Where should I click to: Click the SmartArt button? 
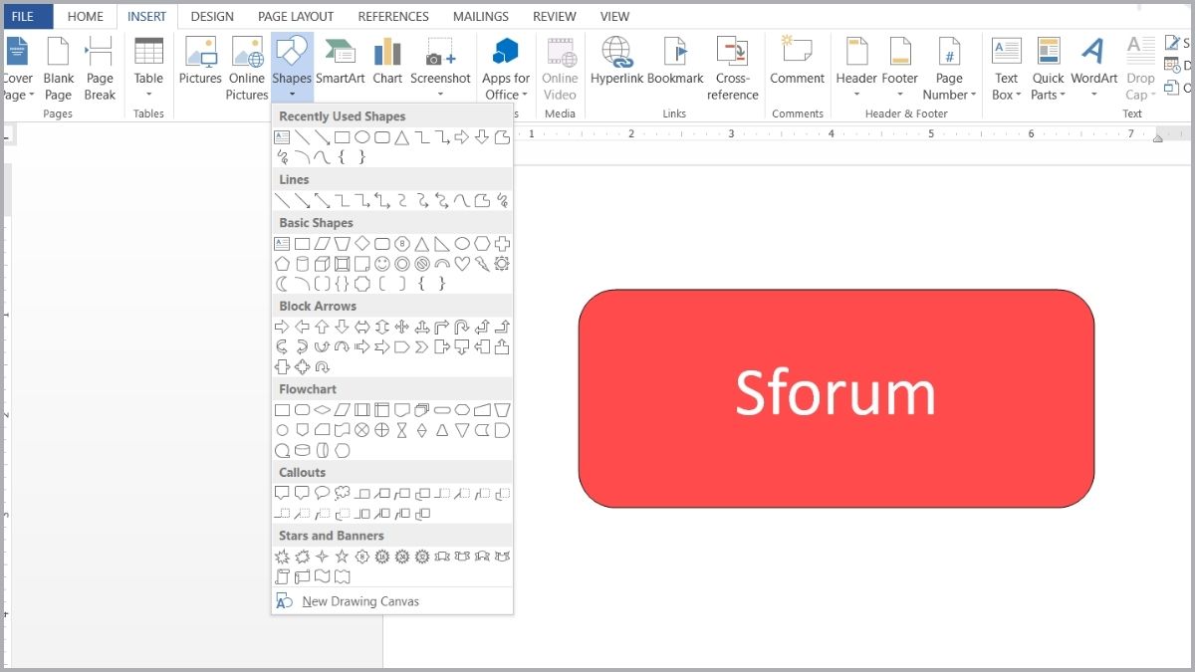pos(341,61)
